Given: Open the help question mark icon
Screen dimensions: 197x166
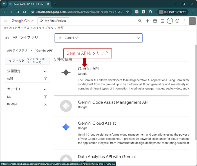Looking at the screenshot, I should click(177, 21).
